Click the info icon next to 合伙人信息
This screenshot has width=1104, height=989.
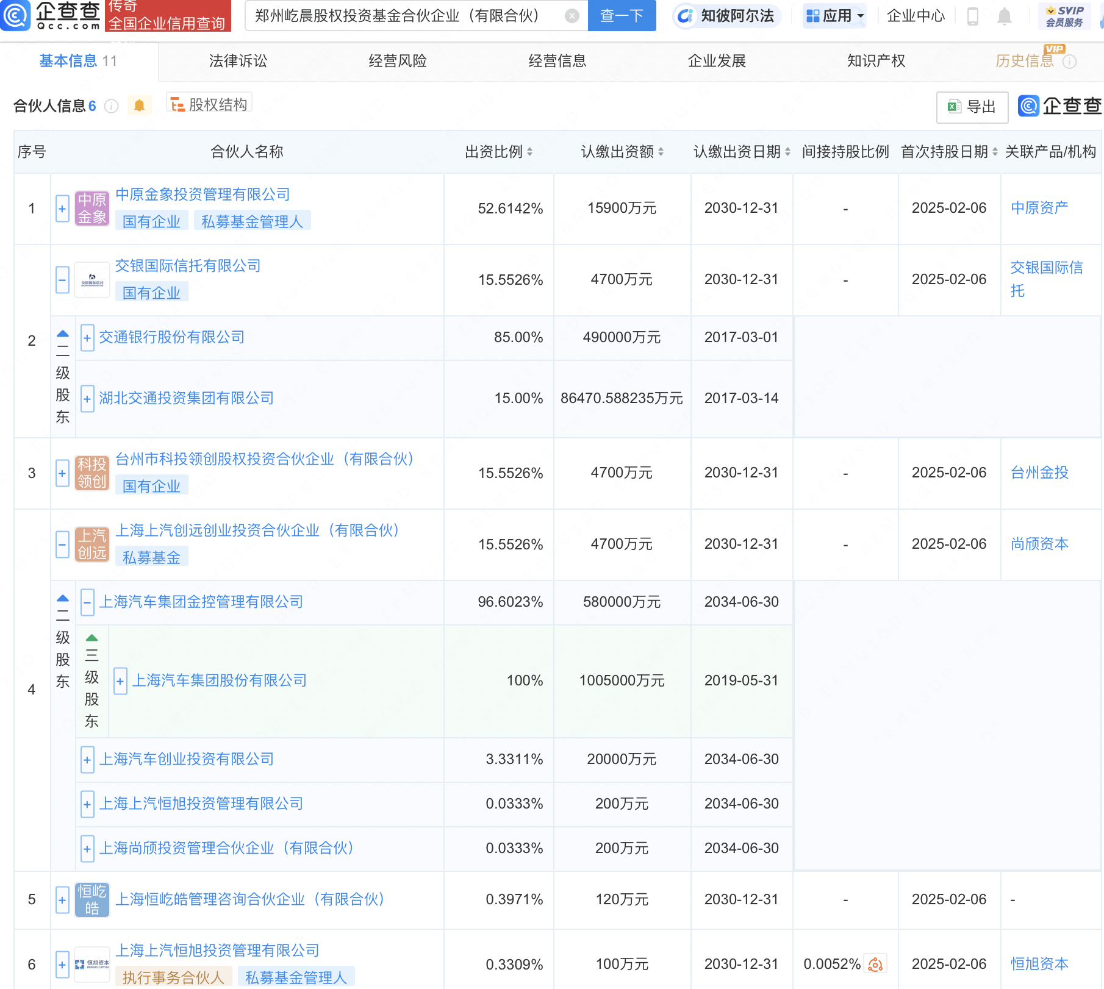point(111,106)
